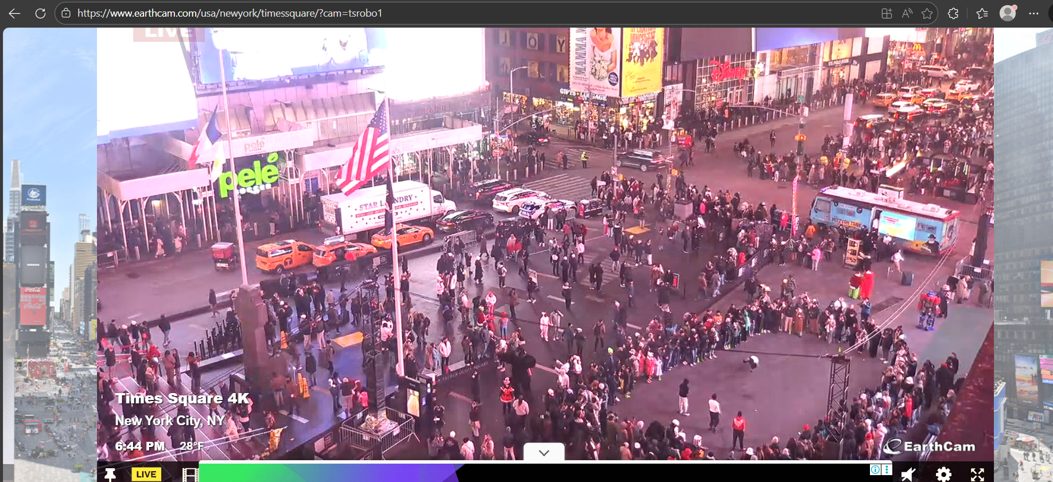View site information lock icon
Viewport: 1053px width, 482px height.
click(66, 13)
